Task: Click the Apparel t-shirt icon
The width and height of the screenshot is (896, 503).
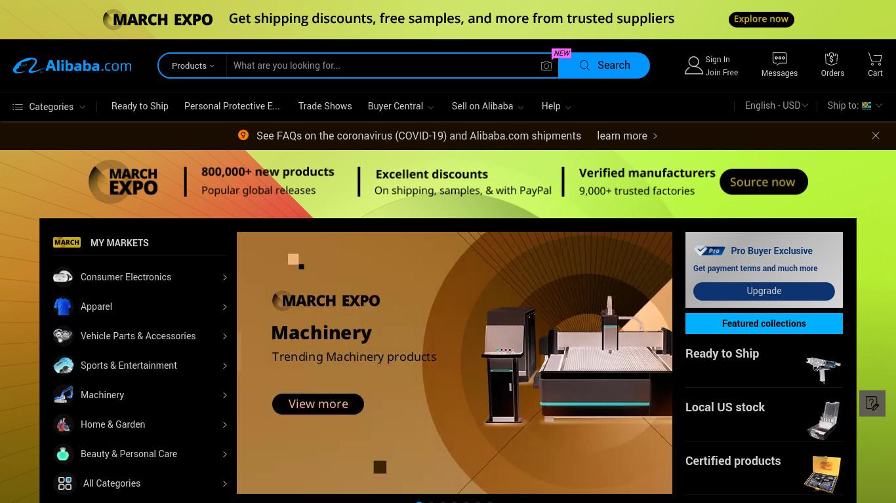Action: tap(63, 307)
